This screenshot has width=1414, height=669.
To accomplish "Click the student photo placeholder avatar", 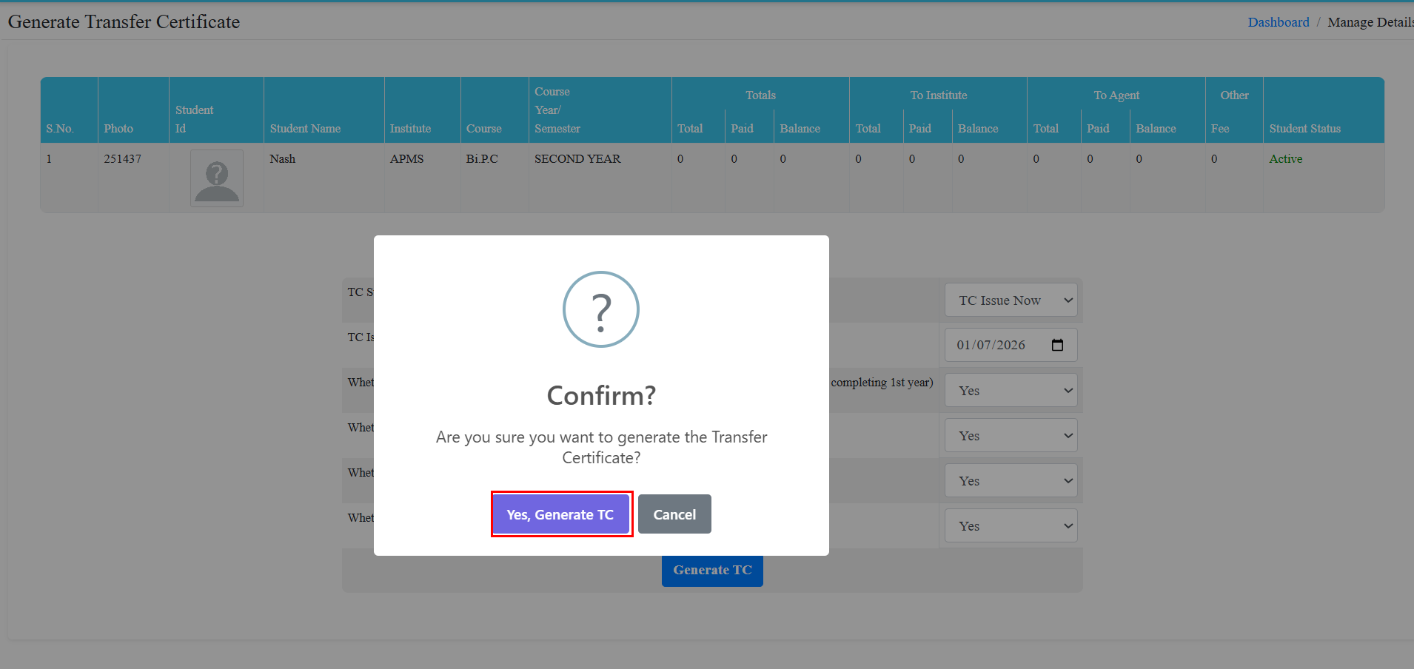I will click(216, 178).
